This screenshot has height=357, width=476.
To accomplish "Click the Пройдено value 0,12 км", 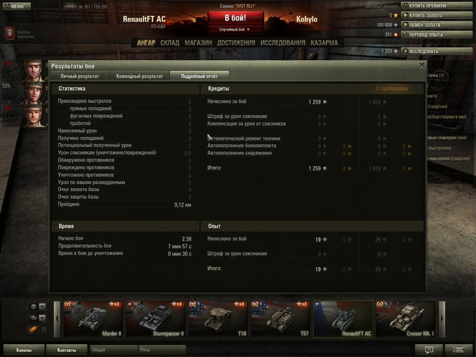I will pyautogui.click(x=182, y=205).
